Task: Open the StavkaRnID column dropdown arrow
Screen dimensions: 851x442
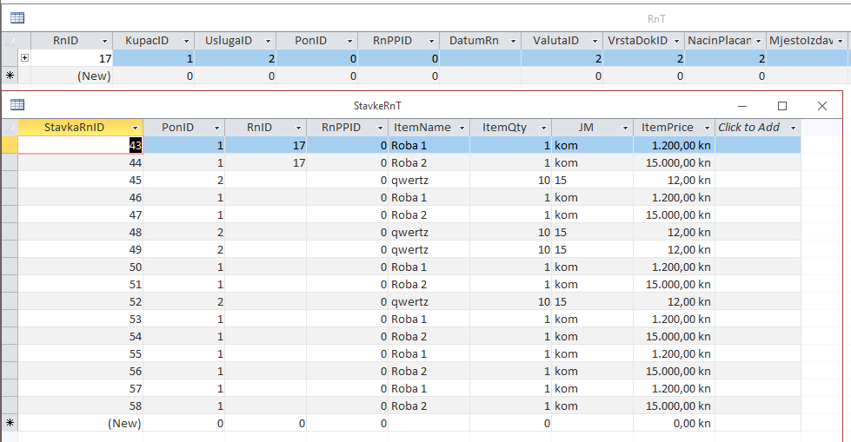Action: tap(135, 128)
